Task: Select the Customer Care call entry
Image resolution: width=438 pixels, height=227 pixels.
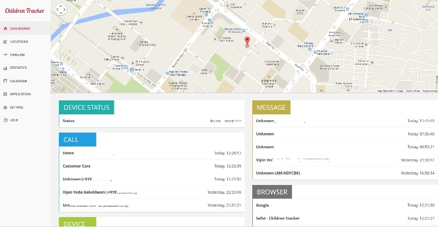Action: [152, 166]
